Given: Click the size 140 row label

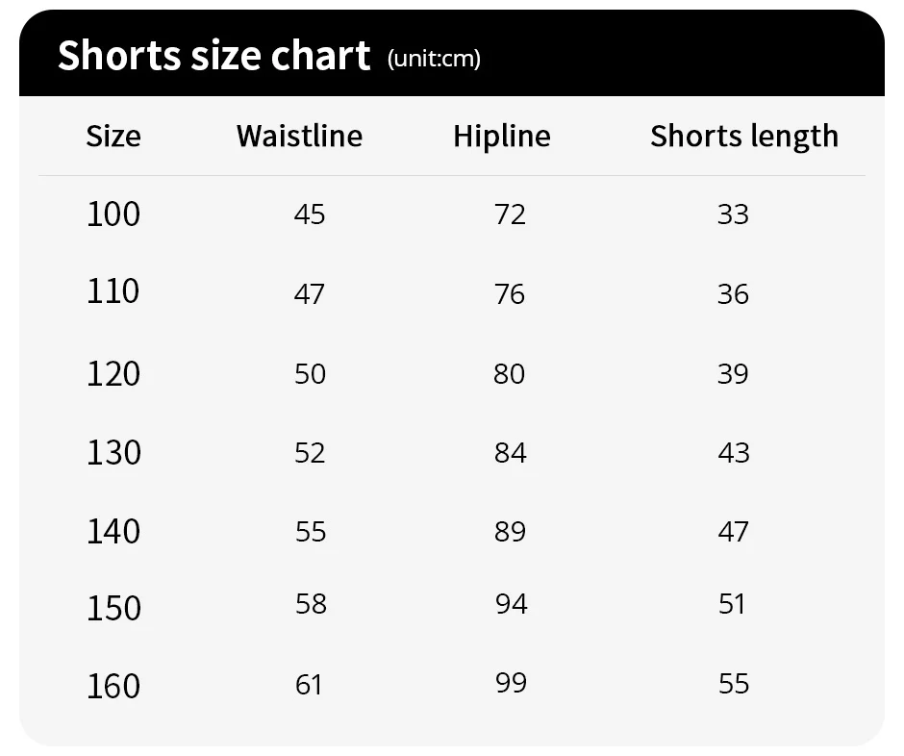Looking at the screenshot, I should [x=113, y=531].
